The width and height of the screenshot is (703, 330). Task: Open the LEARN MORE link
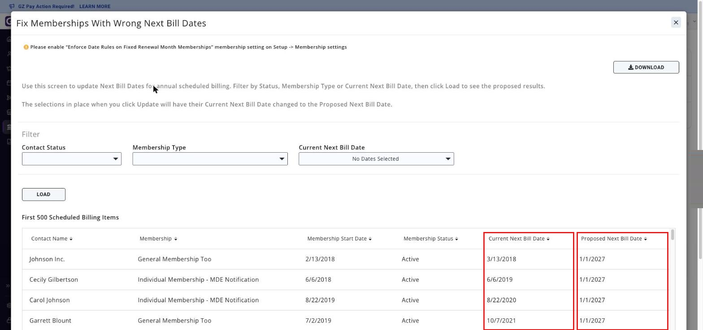[x=95, y=6]
